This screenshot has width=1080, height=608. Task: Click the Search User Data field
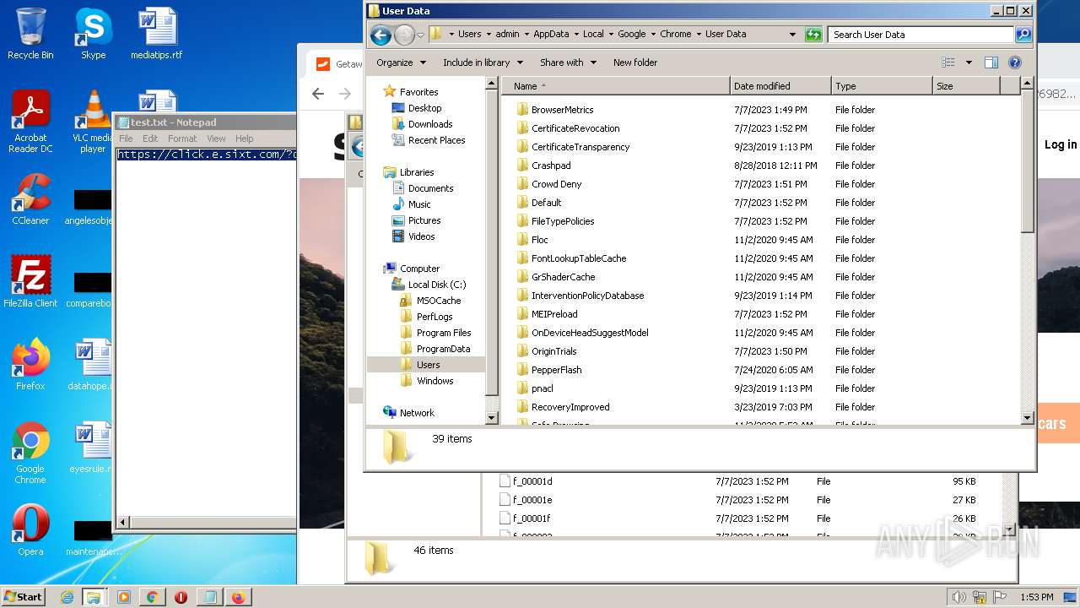[921, 35]
